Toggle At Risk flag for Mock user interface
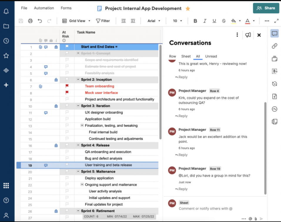The height and width of the screenshot is (222, 281). 67,93
